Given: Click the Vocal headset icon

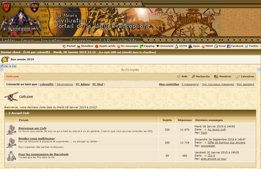Looking at the screenshot, I should [x=216, y=46].
